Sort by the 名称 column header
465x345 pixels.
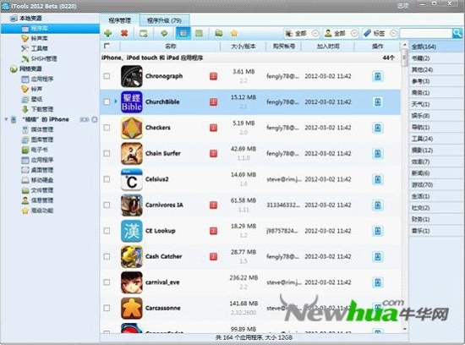point(171,47)
